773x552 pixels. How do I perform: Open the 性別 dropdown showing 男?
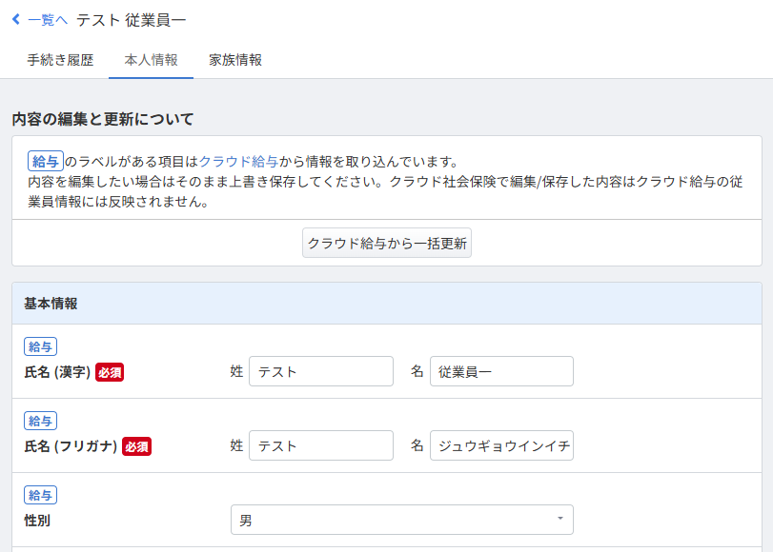click(x=402, y=520)
